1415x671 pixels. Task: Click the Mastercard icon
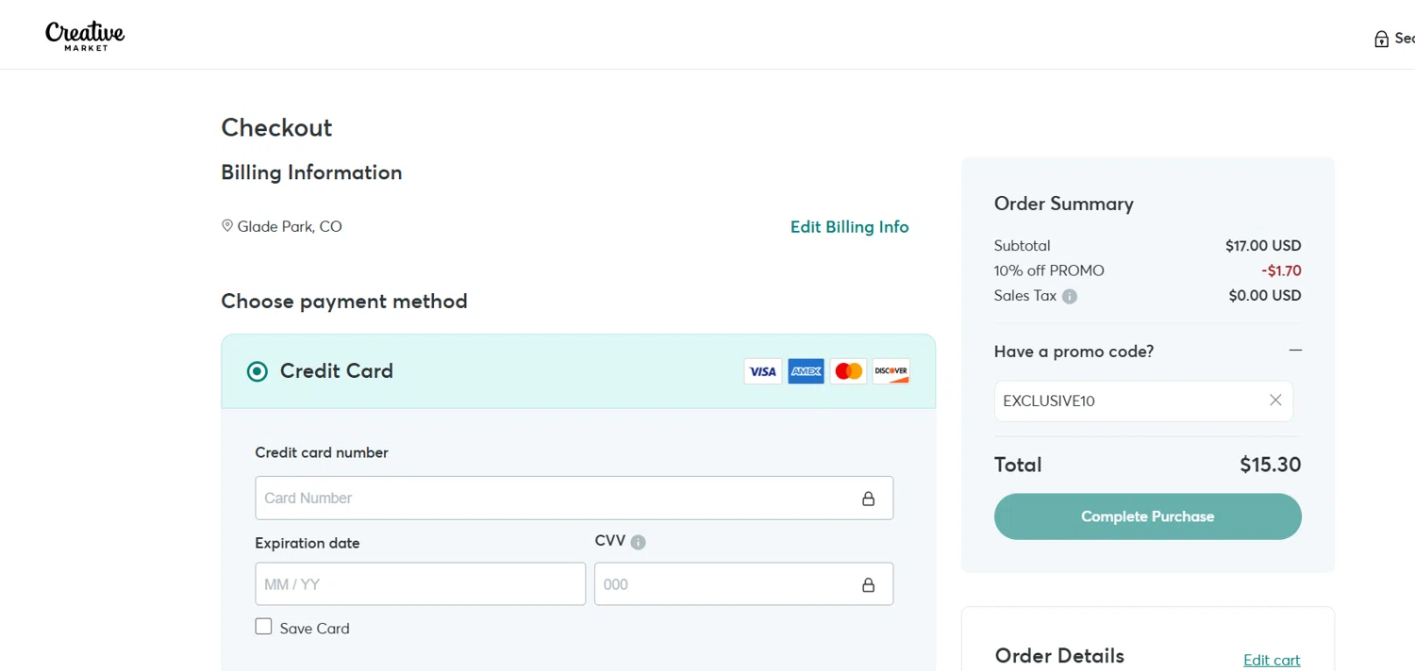coord(848,371)
